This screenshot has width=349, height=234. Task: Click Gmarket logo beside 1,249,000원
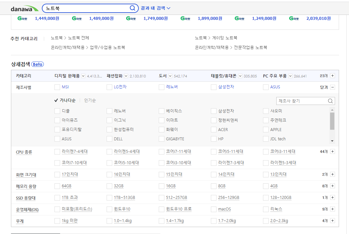coord(239,19)
